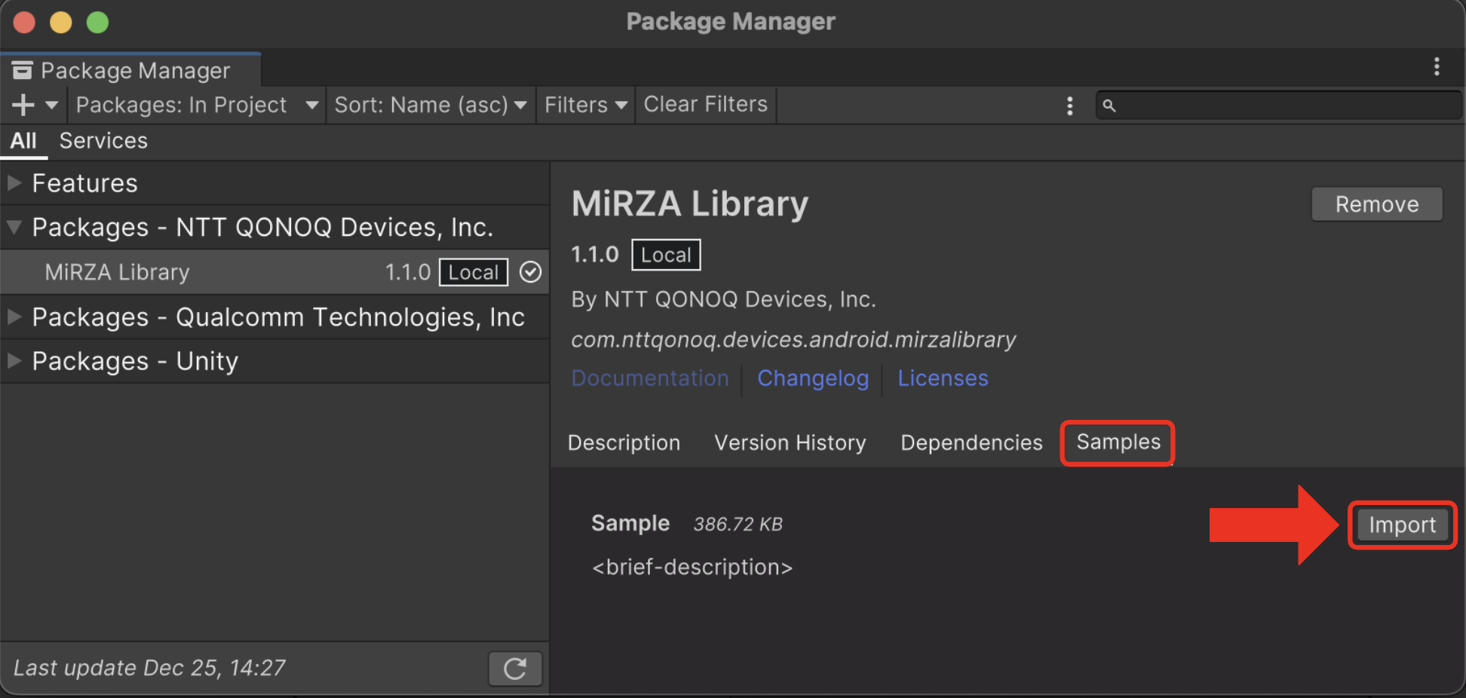
Task: Select the MiRZA Library package row
Action: coord(274,272)
